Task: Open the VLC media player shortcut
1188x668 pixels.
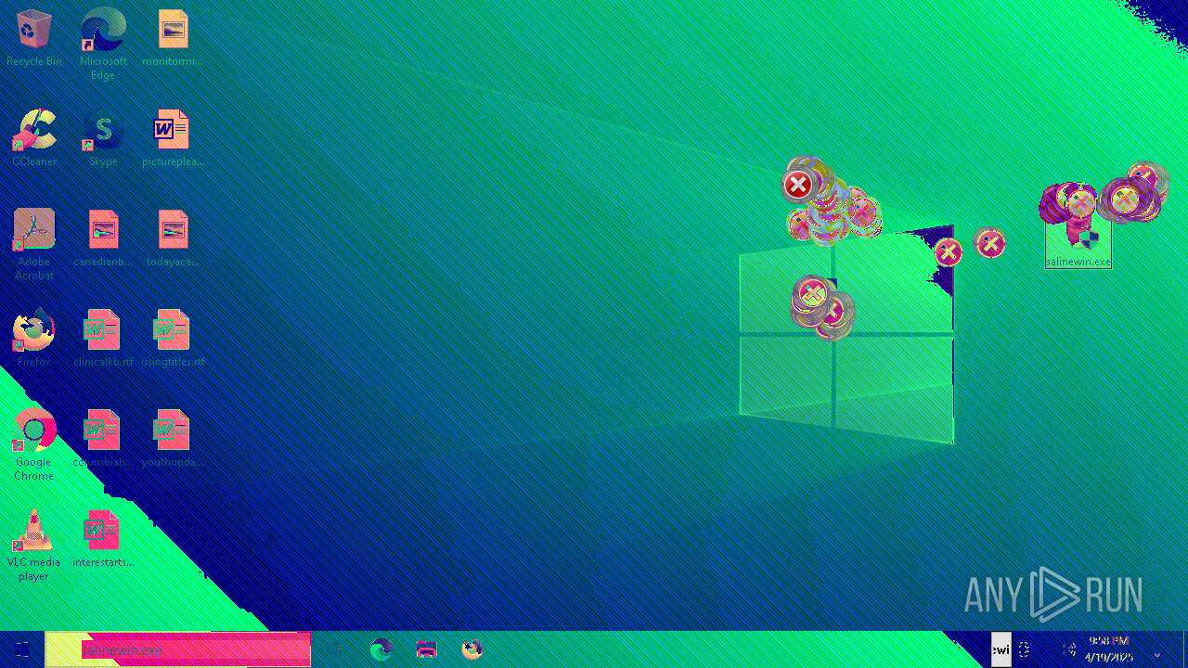Action: pyautogui.click(x=33, y=545)
